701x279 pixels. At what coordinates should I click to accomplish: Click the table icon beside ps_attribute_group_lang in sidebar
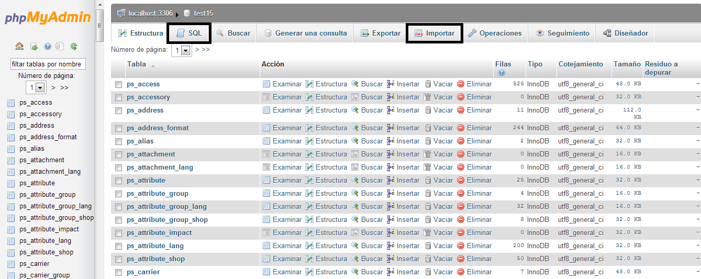pos(11,206)
